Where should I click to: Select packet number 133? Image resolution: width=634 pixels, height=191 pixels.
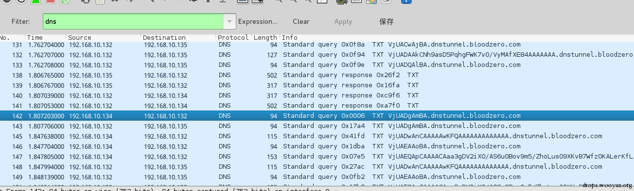317,65
